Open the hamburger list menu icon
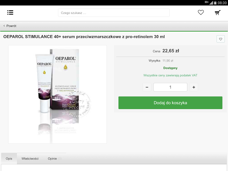228x171 pixels. pyautogui.click(x=10, y=12)
